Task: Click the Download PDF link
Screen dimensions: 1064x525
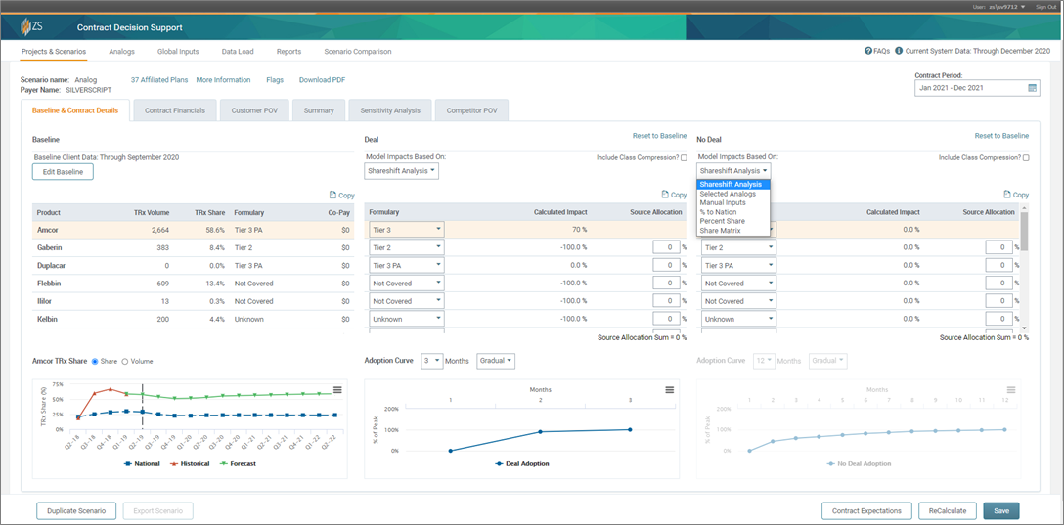Action: (x=322, y=80)
